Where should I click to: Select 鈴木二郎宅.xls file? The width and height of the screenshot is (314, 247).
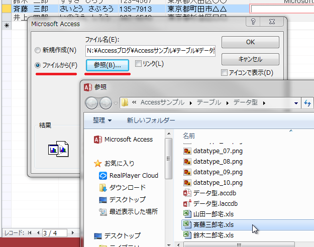click(214, 235)
